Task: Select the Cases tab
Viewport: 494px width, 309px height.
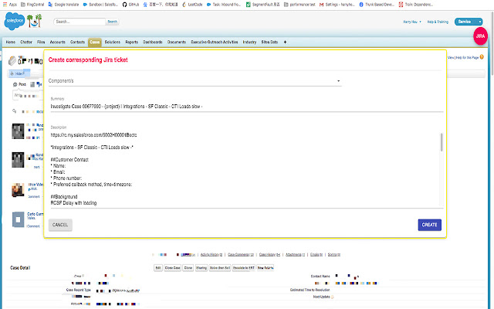Action: point(94,42)
